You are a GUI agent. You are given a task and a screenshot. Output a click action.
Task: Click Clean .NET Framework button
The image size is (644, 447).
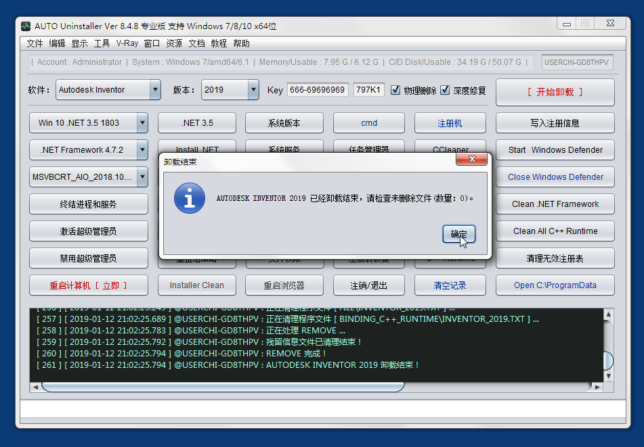point(555,204)
